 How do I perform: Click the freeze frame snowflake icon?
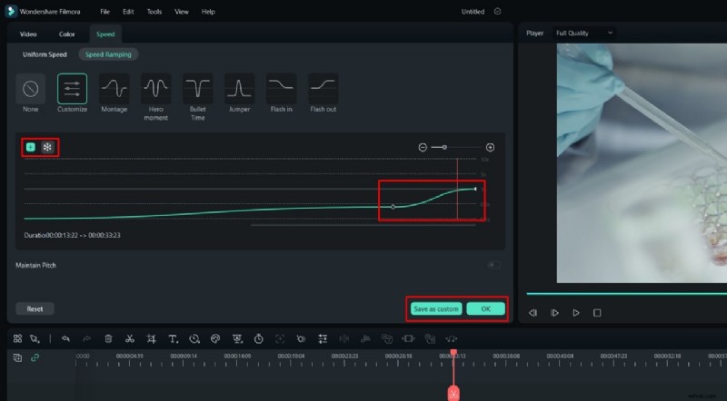[47, 147]
